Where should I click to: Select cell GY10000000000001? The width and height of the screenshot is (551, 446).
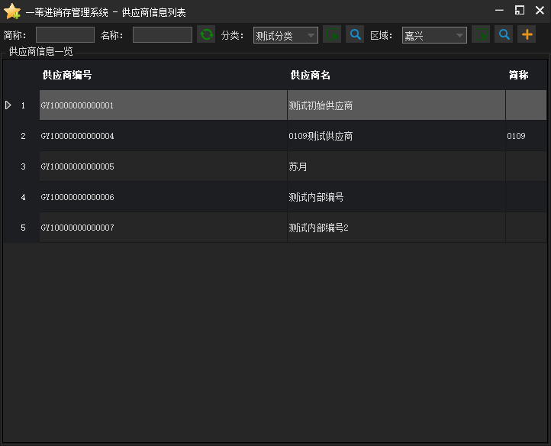tap(163, 105)
